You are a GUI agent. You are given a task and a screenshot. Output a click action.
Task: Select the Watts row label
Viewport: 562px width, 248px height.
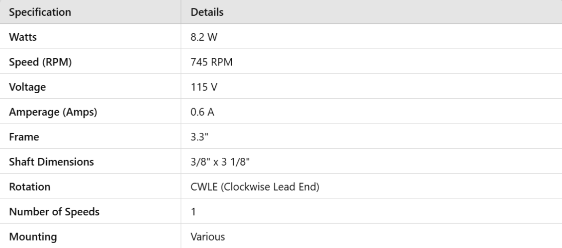point(22,36)
